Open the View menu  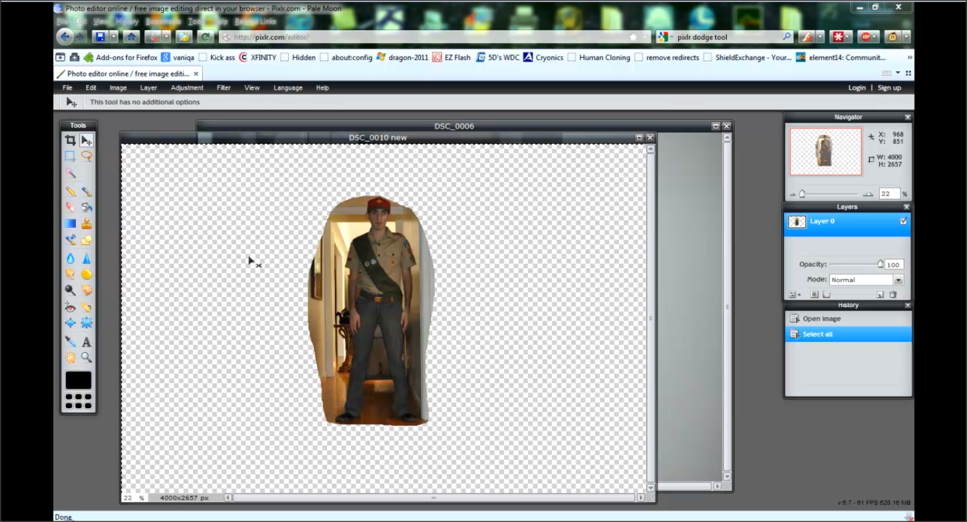(252, 88)
